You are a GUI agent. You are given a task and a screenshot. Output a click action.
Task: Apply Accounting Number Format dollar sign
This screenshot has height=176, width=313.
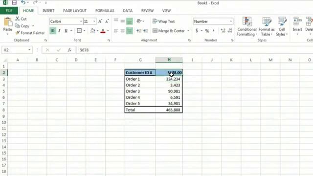point(197,31)
